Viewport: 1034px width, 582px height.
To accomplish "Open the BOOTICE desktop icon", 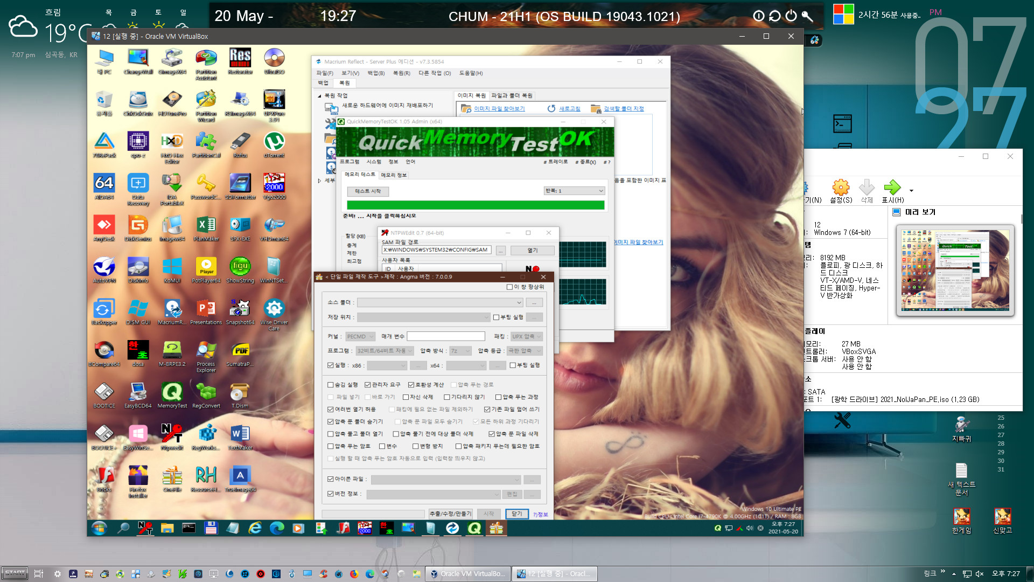I will [x=104, y=395].
